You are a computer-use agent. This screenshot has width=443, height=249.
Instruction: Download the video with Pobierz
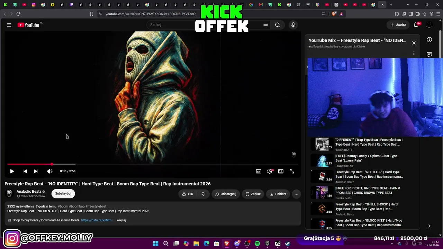(278, 194)
